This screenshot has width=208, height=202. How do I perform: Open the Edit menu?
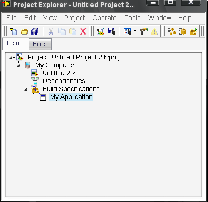click(30, 18)
